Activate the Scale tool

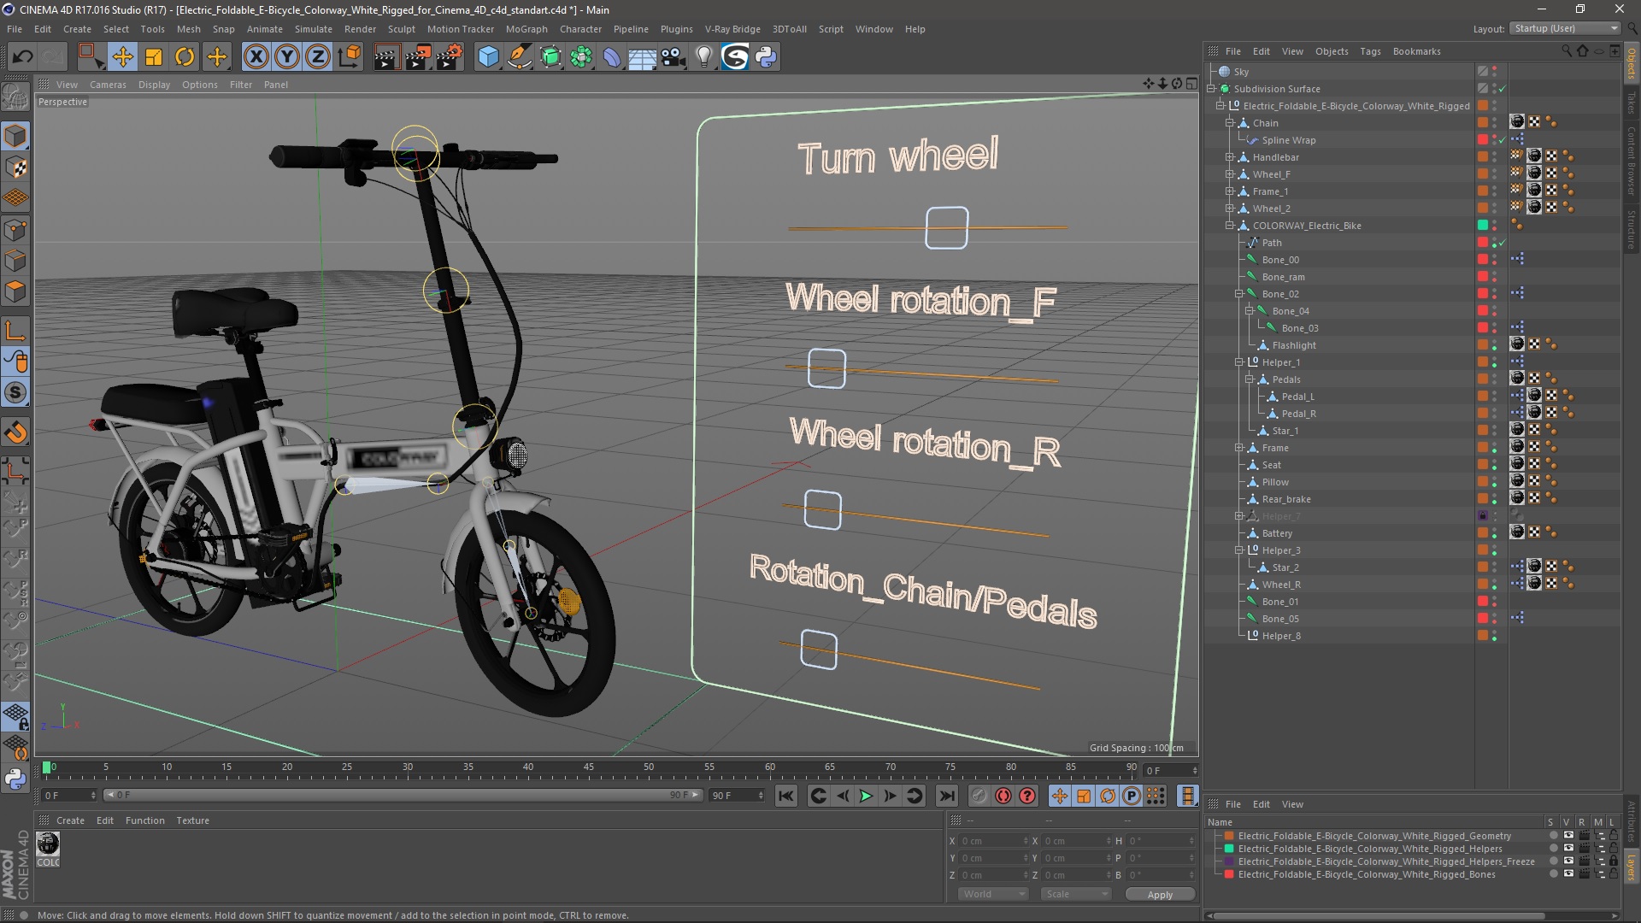(154, 57)
